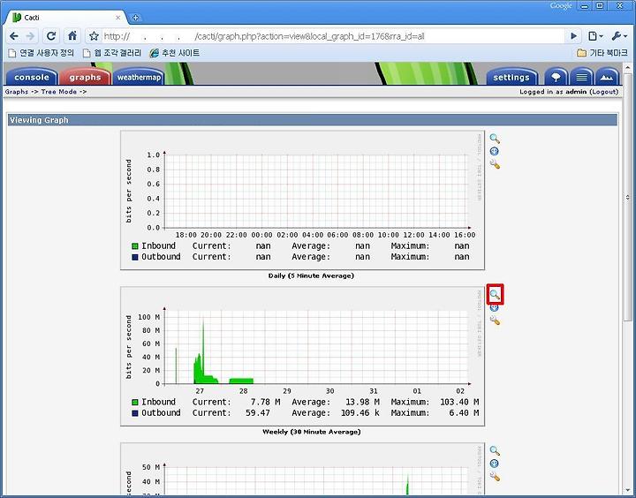
Task: Reload the Cacti page
Action: click(x=51, y=36)
